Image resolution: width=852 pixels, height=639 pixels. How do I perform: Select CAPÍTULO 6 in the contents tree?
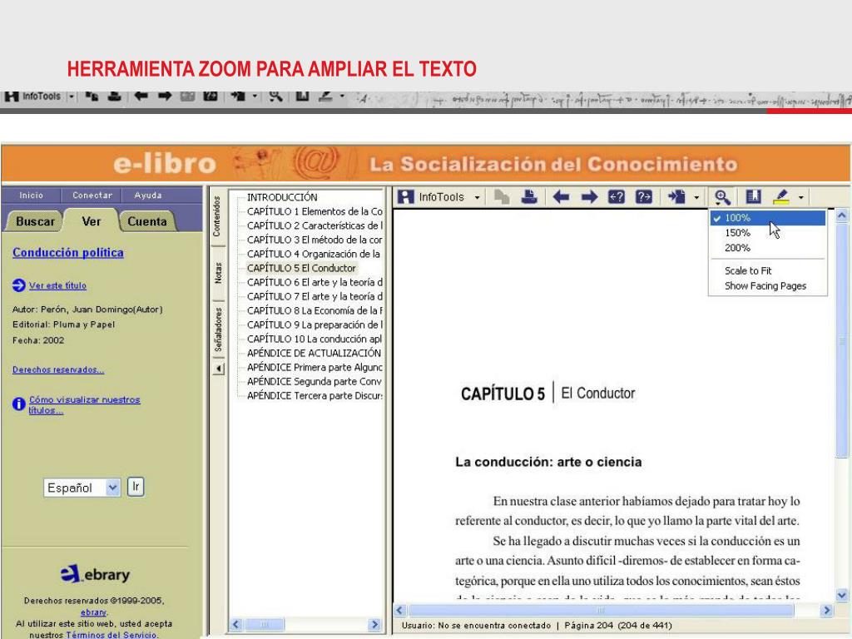coord(315,282)
